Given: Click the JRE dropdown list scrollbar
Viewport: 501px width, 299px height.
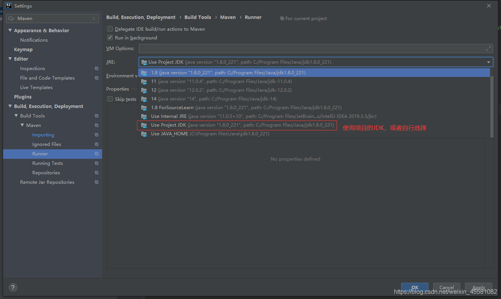Looking at the screenshot, I should tap(492, 107).
